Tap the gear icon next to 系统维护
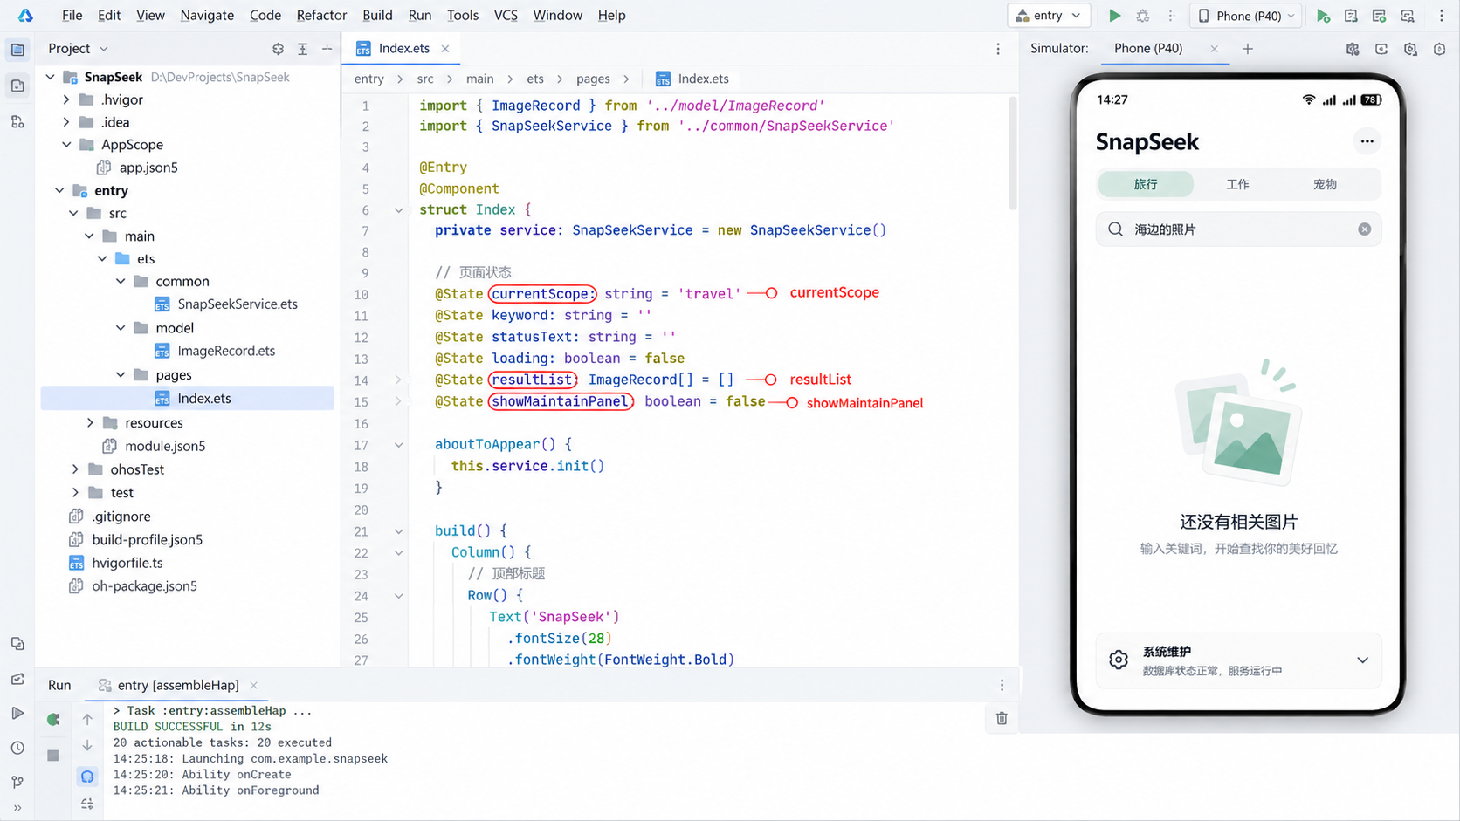 tap(1119, 660)
